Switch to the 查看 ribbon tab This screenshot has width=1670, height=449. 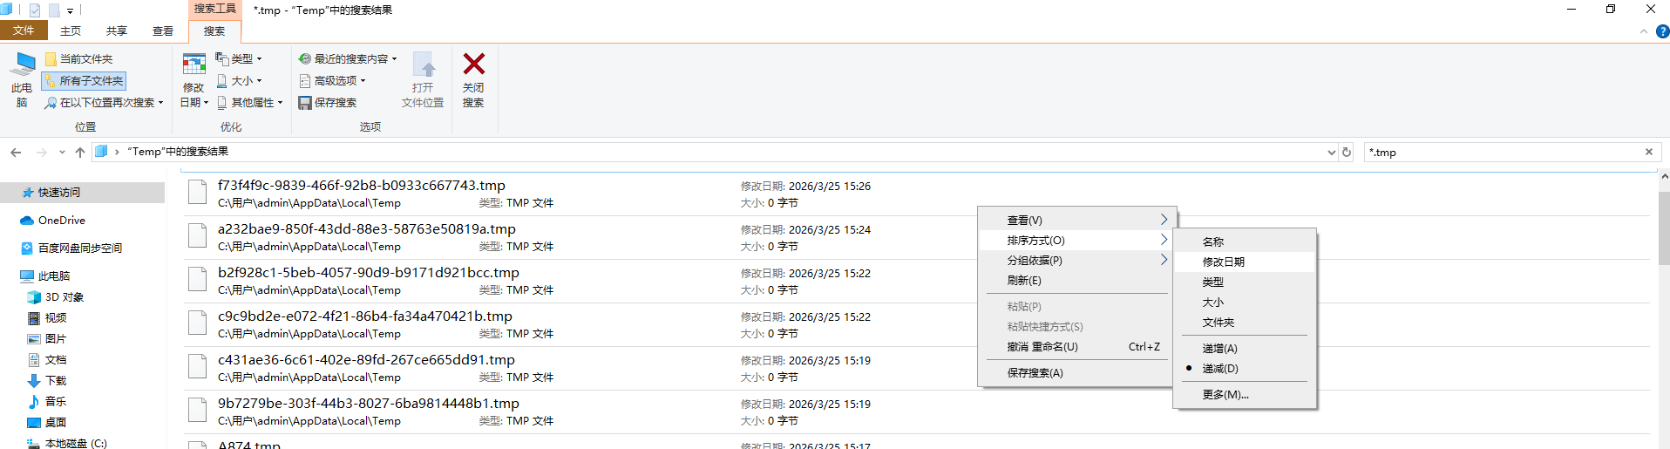[163, 31]
